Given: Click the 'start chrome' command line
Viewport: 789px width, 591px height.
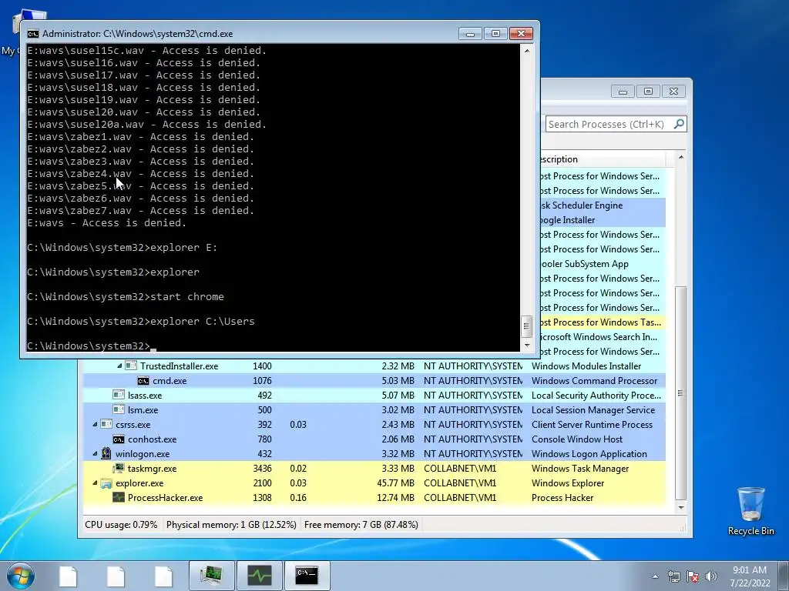Looking at the screenshot, I should tap(126, 296).
